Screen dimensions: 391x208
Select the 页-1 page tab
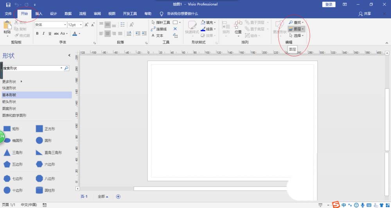pos(84,197)
